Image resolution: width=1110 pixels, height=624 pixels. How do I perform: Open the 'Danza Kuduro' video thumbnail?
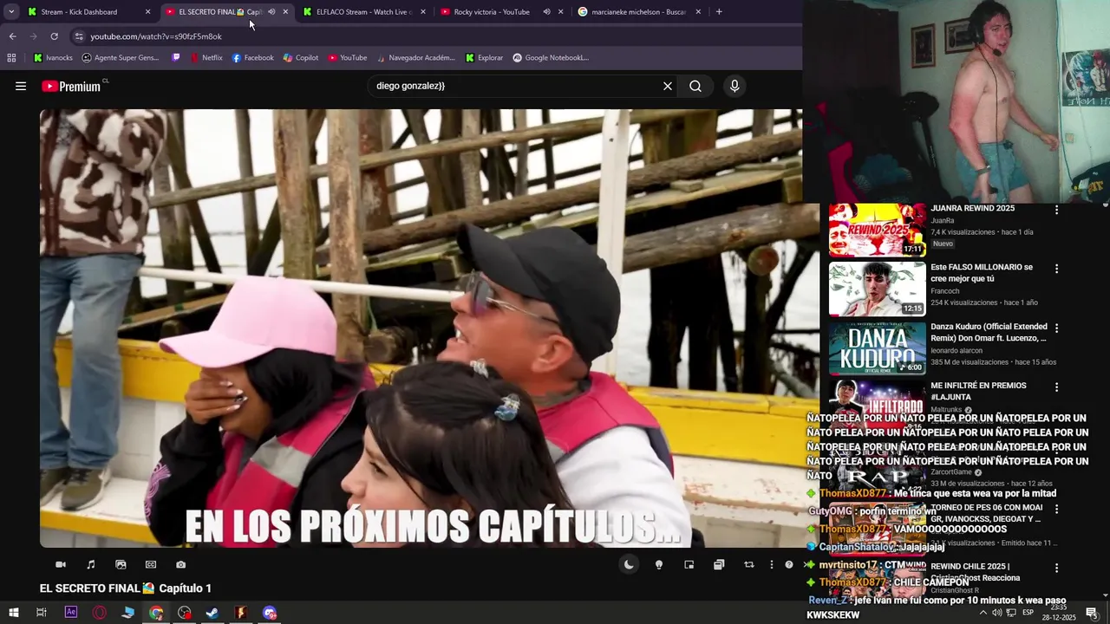pyautogui.click(x=877, y=348)
